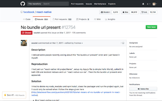
Task: Fork the repository
Action: [144, 12]
